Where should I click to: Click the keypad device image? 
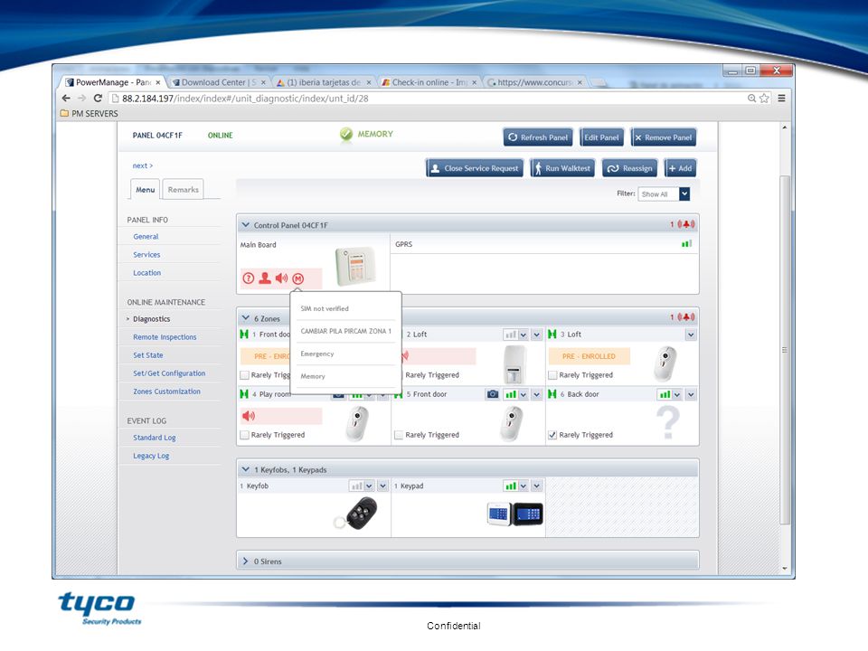514,514
